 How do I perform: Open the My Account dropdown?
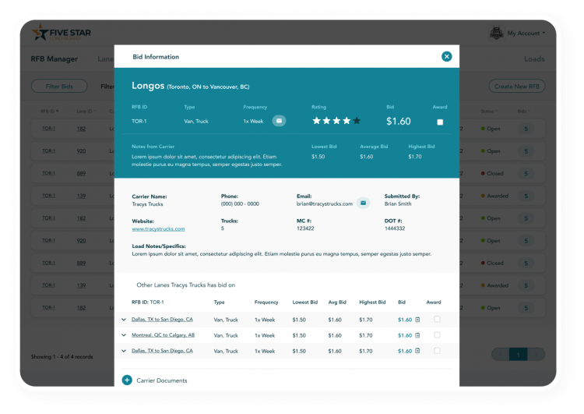[x=525, y=34]
